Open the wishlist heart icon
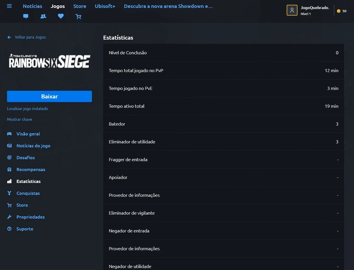This screenshot has width=354, height=270. (x=61, y=16)
